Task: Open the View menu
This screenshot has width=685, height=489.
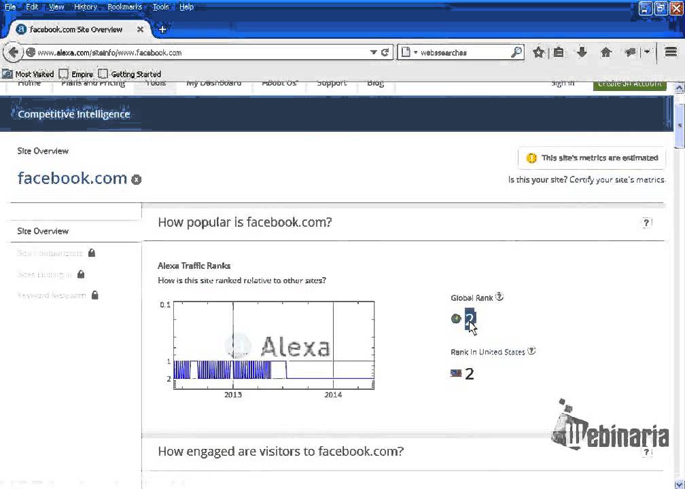Action: (56, 7)
